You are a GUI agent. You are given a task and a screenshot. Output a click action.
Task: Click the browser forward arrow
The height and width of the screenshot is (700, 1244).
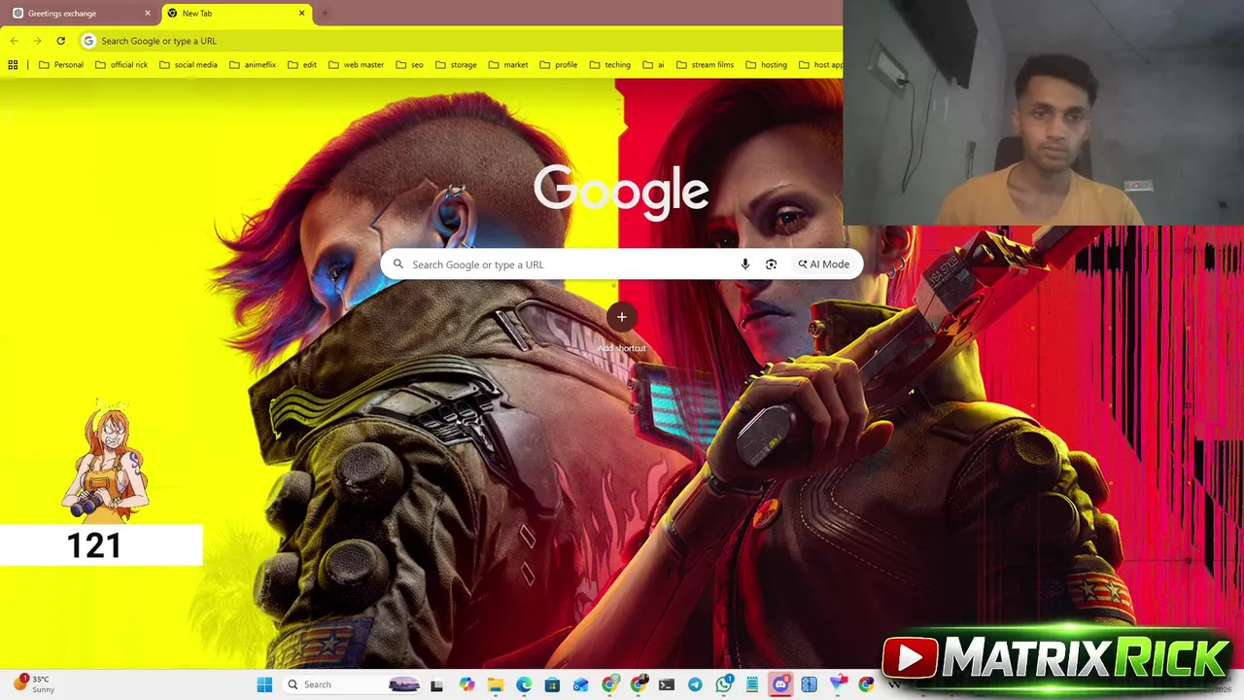[x=37, y=41]
